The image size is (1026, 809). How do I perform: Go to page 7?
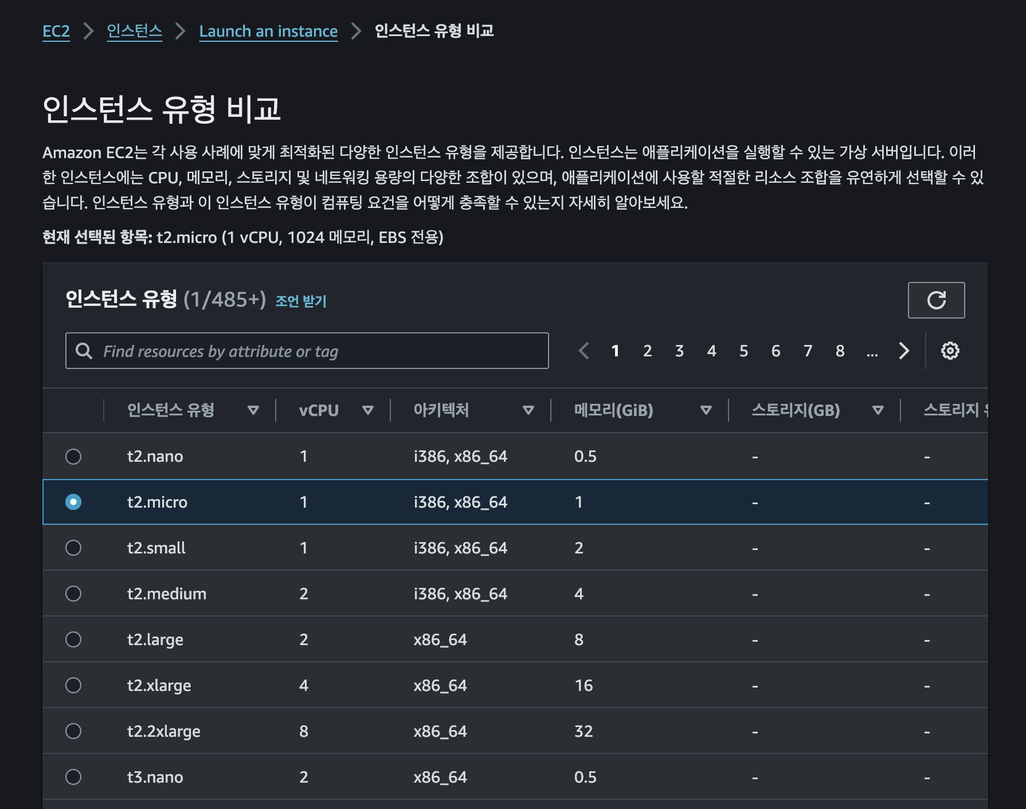pyautogui.click(x=808, y=351)
